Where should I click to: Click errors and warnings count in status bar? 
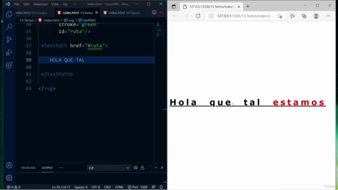pos(13,187)
